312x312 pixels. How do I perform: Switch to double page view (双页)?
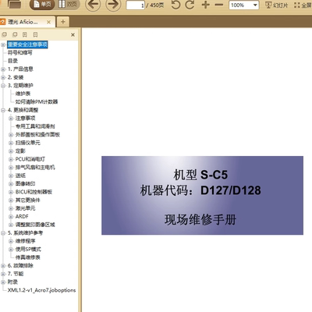(67, 4)
